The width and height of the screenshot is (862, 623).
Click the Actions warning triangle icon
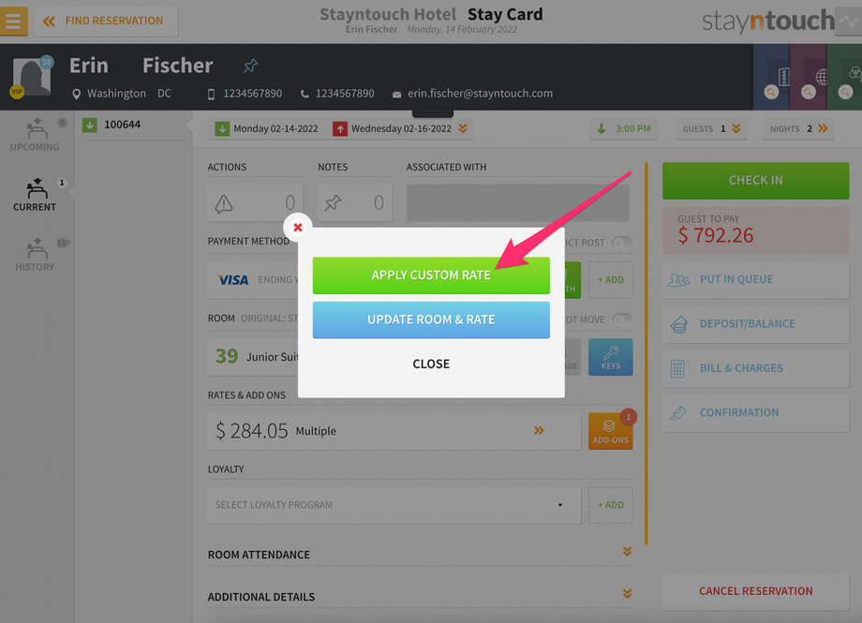coord(224,203)
